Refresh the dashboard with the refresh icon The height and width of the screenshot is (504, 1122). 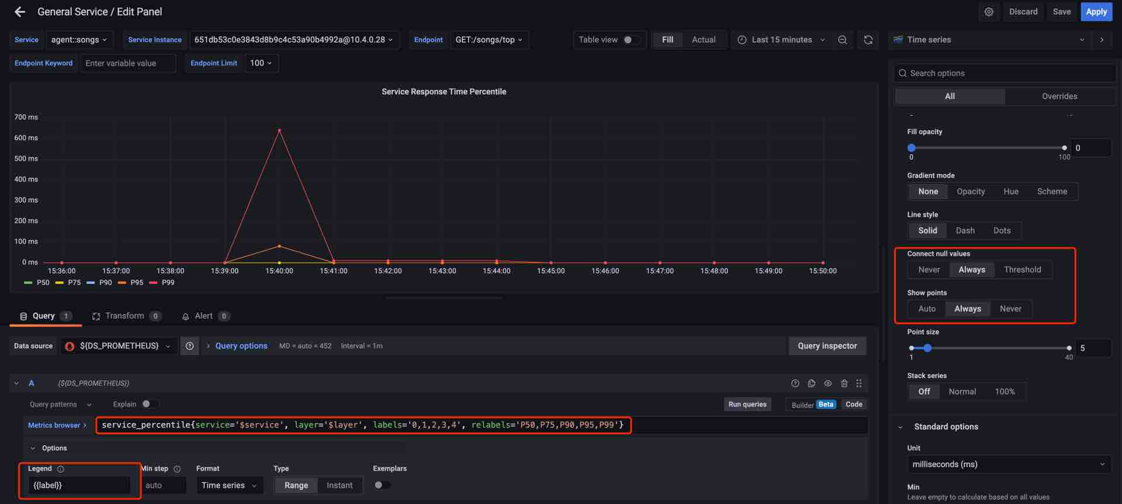pyautogui.click(x=868, y=40)
